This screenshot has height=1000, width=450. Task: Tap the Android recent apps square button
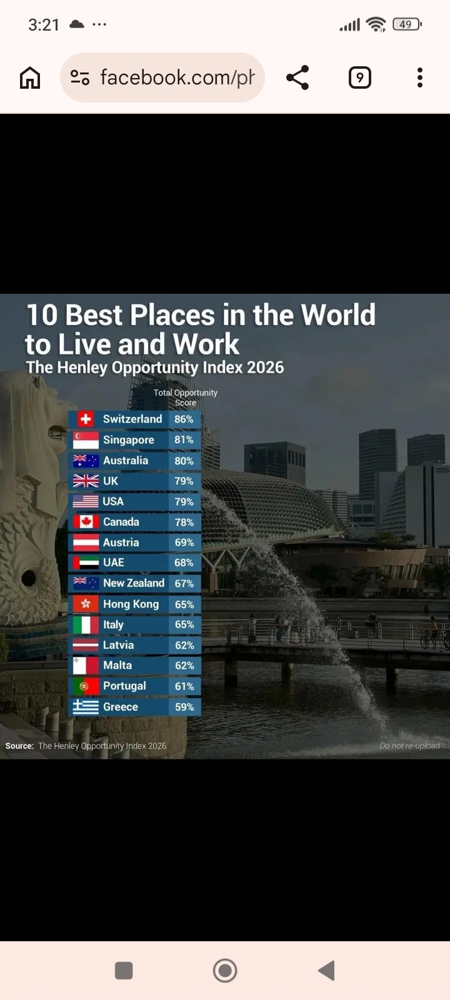(x=124, y=971)
